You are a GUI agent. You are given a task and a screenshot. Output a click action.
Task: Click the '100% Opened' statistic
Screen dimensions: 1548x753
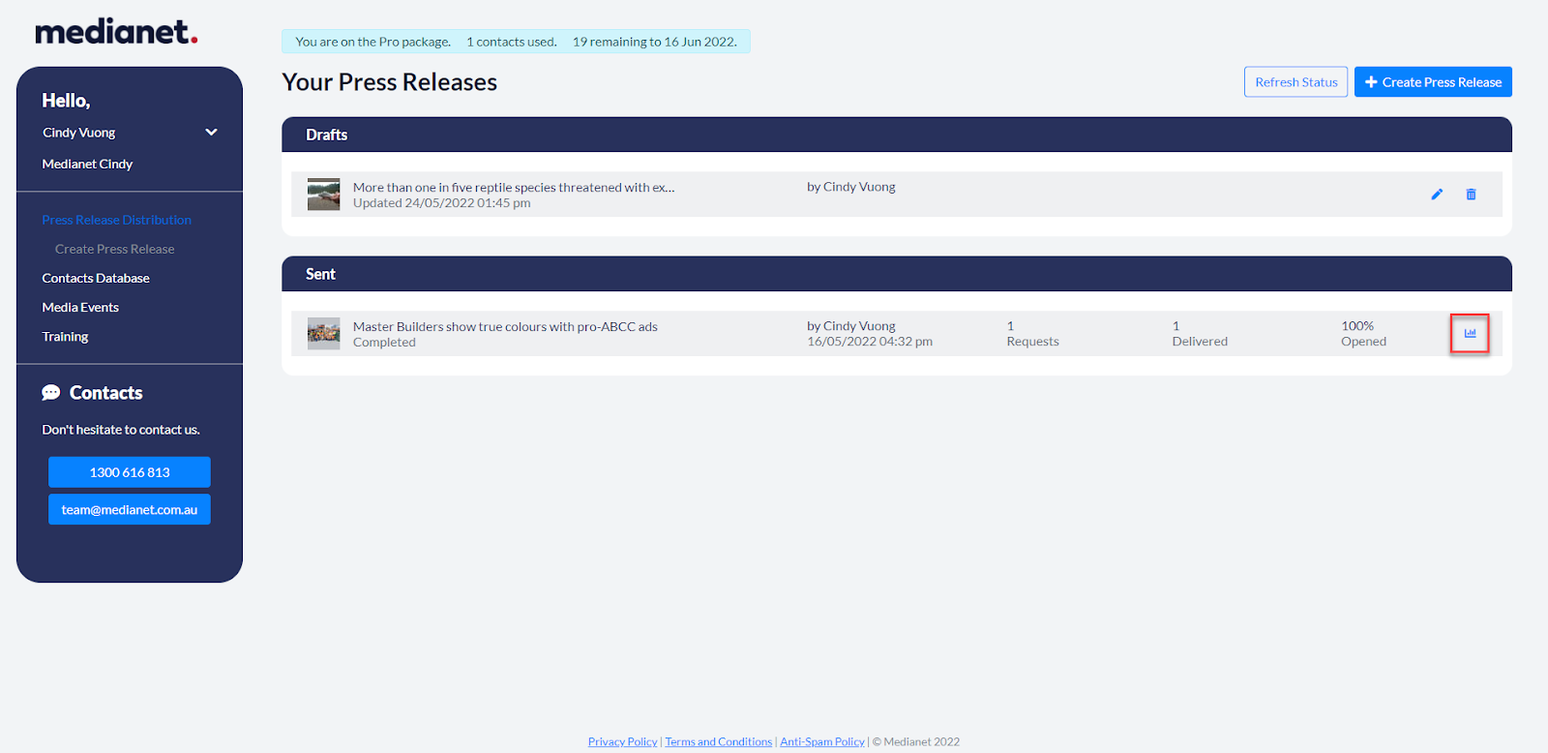pos(1363,334)
